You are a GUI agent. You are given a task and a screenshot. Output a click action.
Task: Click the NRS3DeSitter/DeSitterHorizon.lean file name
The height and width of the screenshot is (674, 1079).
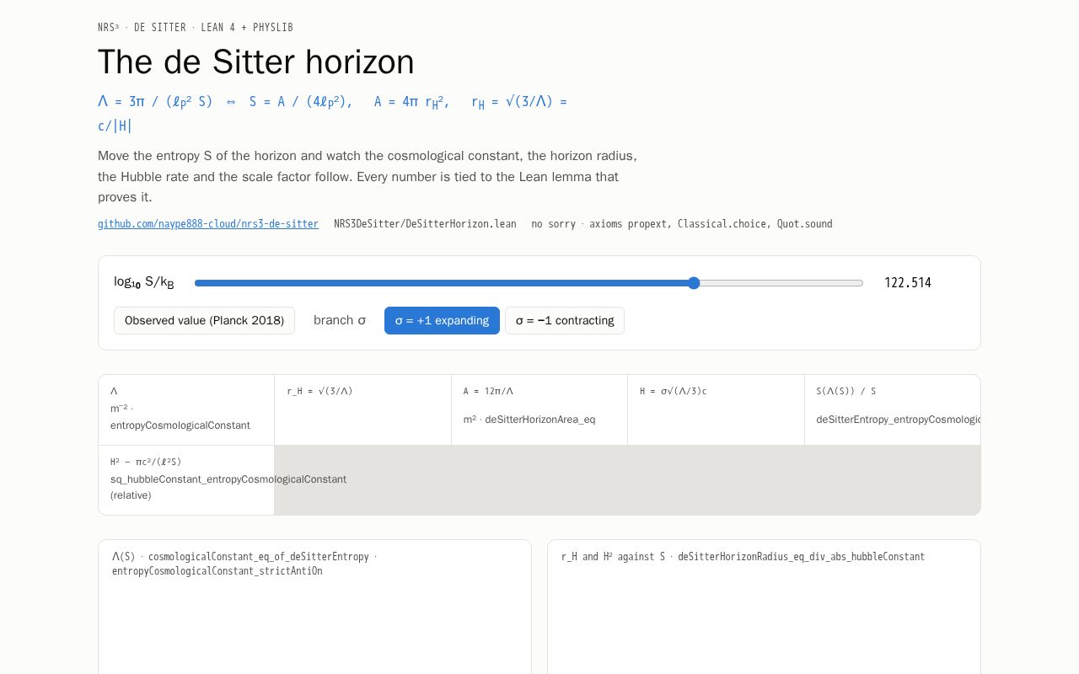[425, 224]
